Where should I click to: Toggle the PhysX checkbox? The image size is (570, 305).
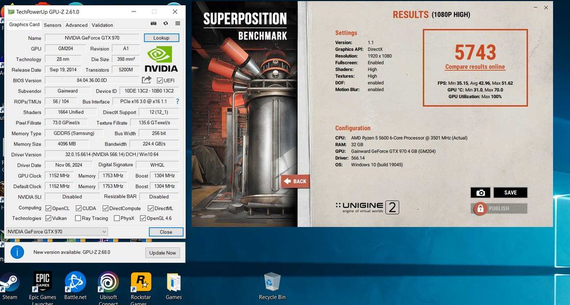(x=117, y=218)
